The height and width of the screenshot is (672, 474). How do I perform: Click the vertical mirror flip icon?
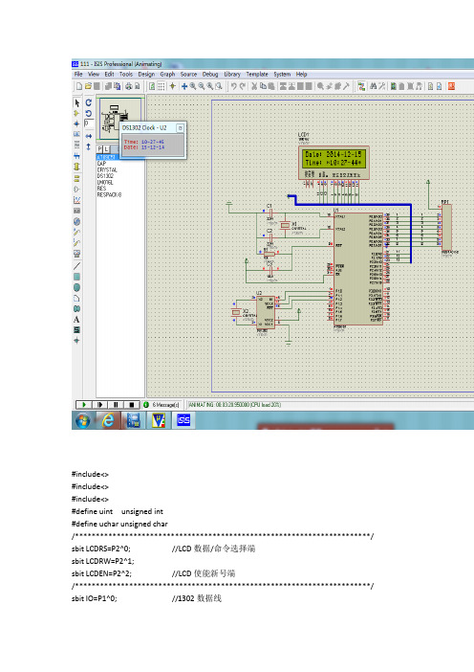pos(89,146)
